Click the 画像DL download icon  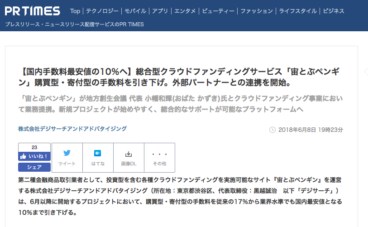point(129,154)
